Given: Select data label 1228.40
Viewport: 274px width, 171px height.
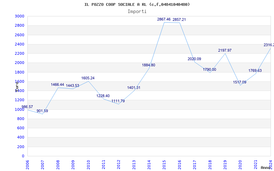Looking at the screenshot, I should [103, 96].
